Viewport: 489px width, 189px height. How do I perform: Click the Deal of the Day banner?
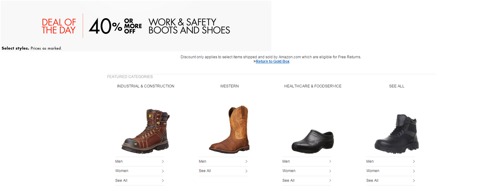pyautogui.click(x=136, y=26)
